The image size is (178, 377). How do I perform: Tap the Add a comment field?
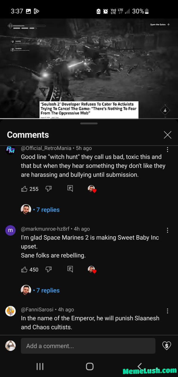pos(88,346)
